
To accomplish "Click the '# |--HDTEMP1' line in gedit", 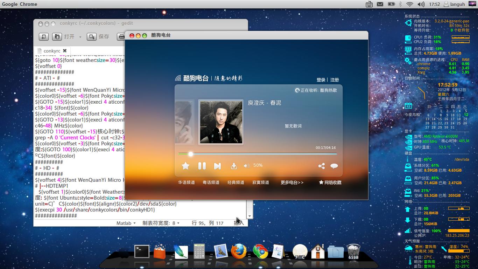I will pyautogui.click(x=52, y=186).
